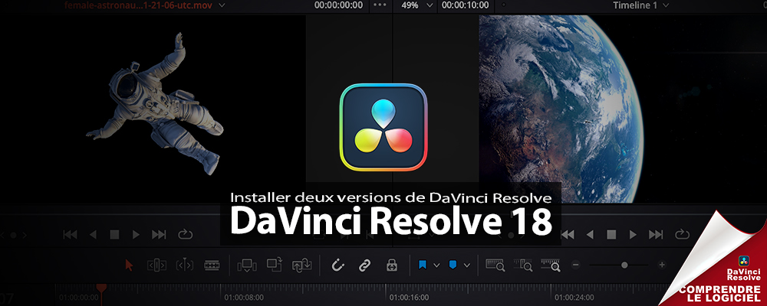The width and height of the screenshot is (767, 306).
Task: Click the source timecode 00:00:00:00
Action: [x=338, y=5]
